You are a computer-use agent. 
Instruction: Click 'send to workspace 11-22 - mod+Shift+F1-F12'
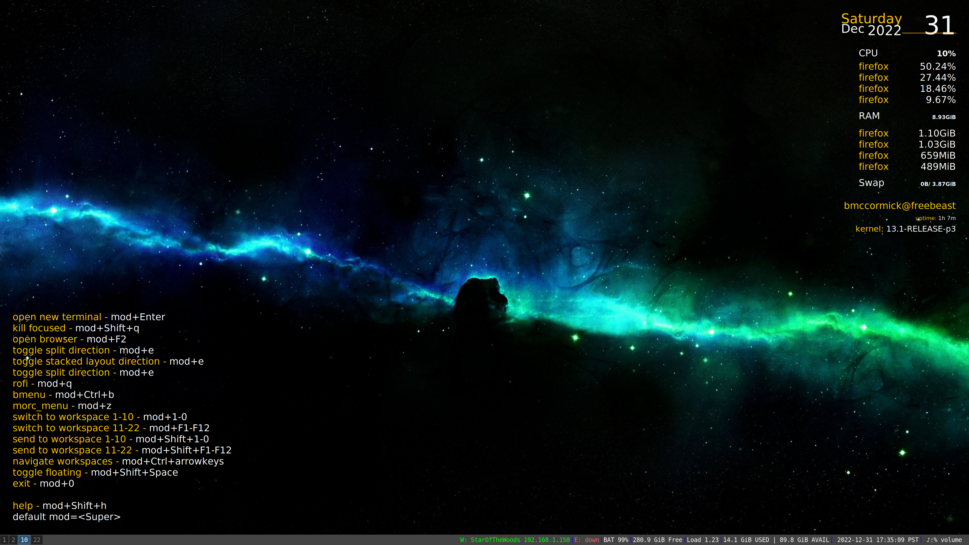[x=122, y=450]
